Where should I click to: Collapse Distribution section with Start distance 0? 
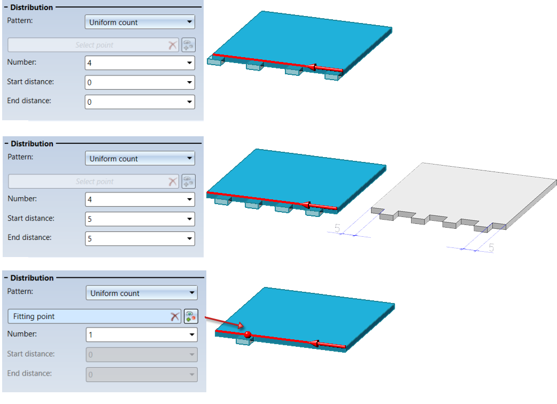(6, 7)
